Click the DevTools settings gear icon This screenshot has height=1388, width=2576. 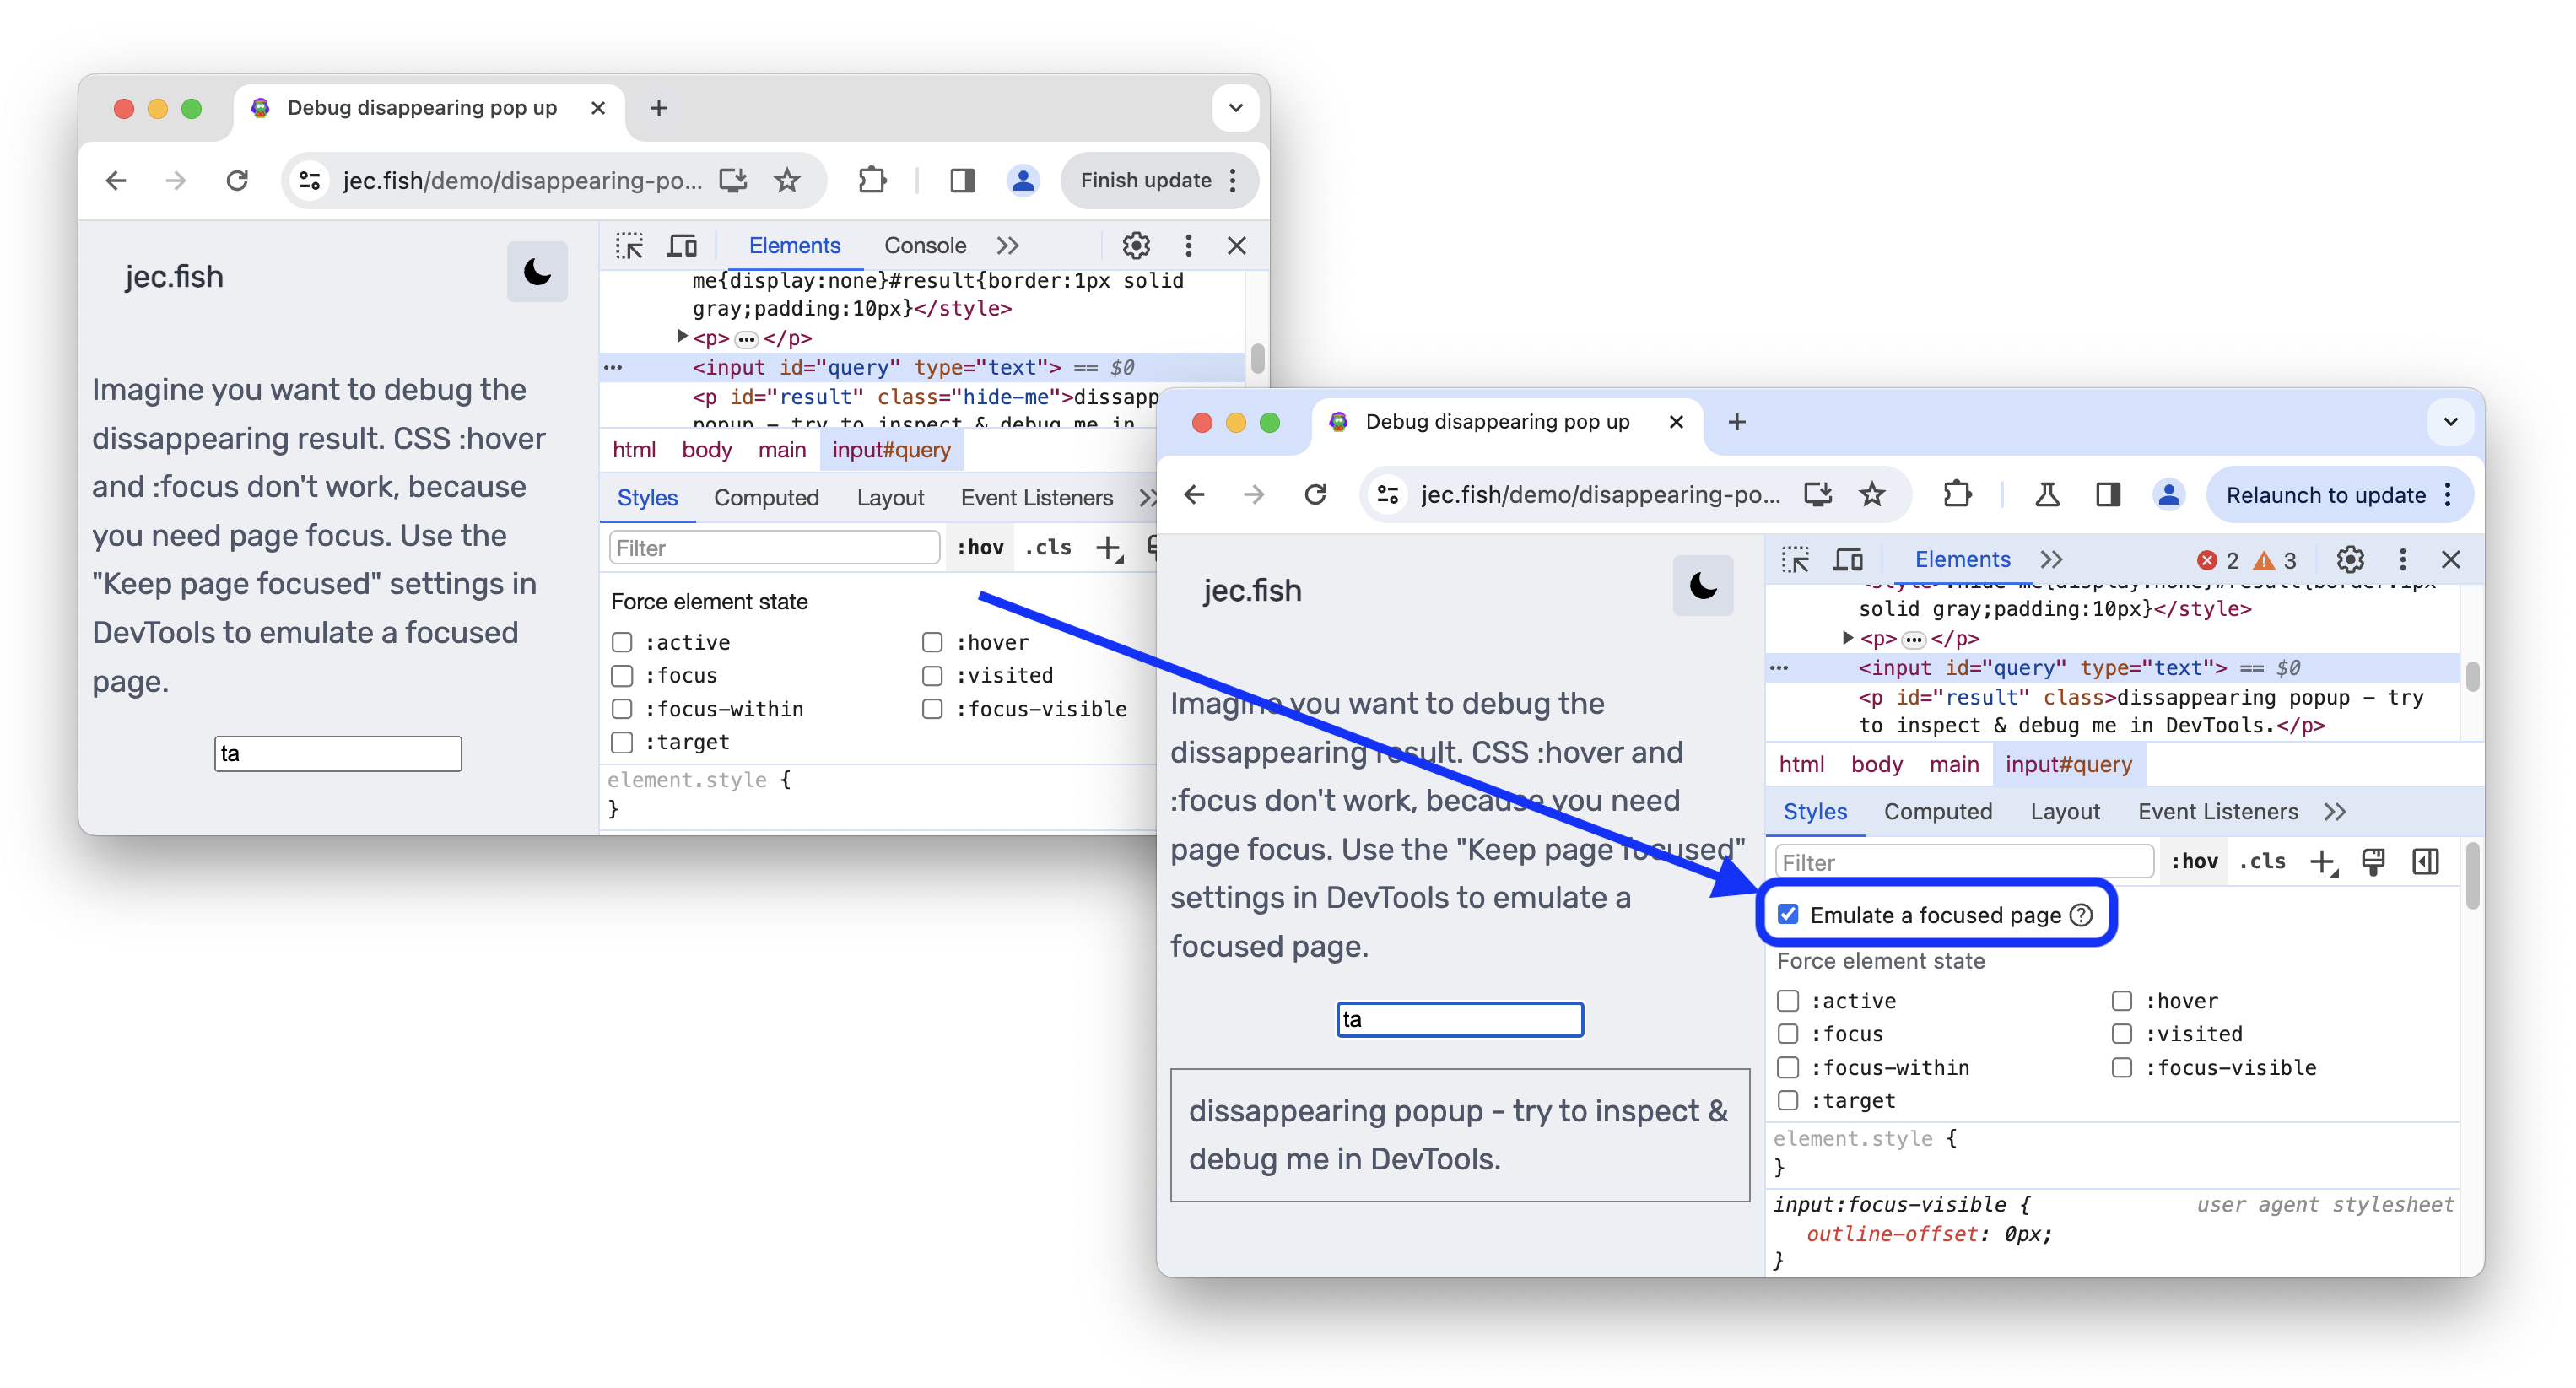point(2349,559)
